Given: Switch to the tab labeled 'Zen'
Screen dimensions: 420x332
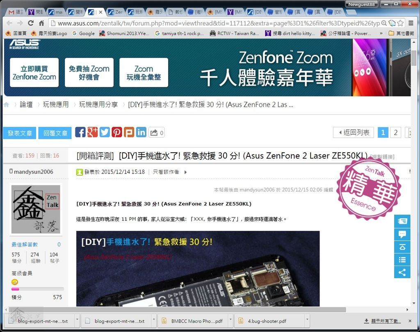Looking at the screenshot, I should coord(115,12).
